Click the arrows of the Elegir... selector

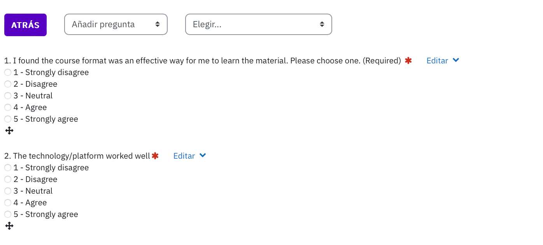pos(322,24)
